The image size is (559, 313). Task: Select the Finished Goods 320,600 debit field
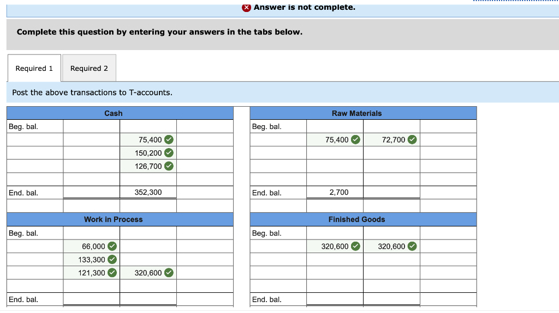click(335, 246)
